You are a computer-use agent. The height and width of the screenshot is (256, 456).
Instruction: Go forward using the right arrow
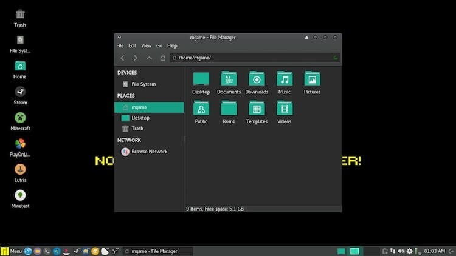[136, 58]
